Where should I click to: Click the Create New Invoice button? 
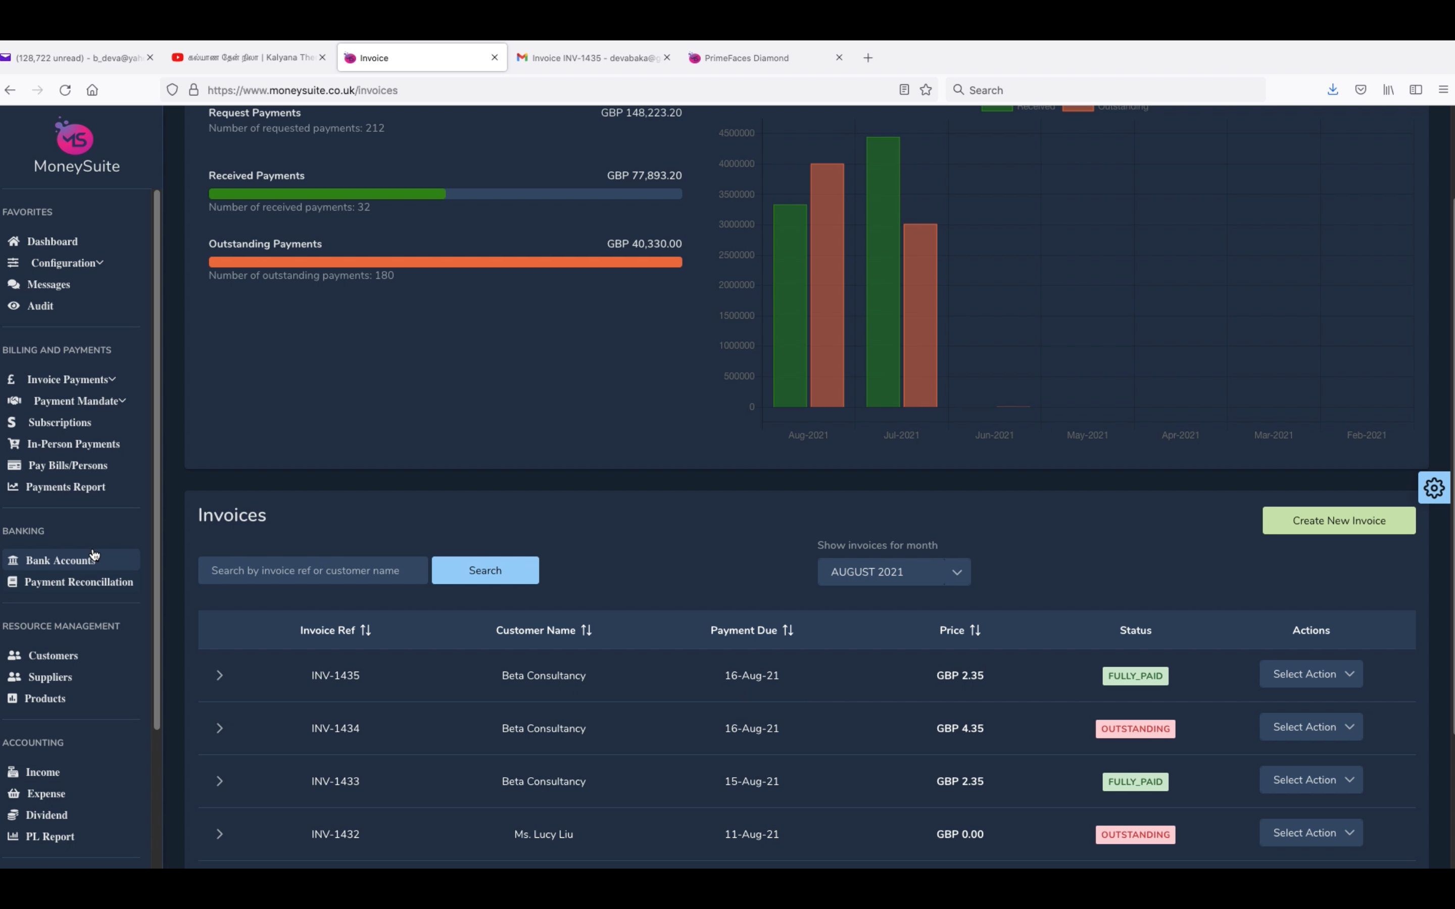1338,521
